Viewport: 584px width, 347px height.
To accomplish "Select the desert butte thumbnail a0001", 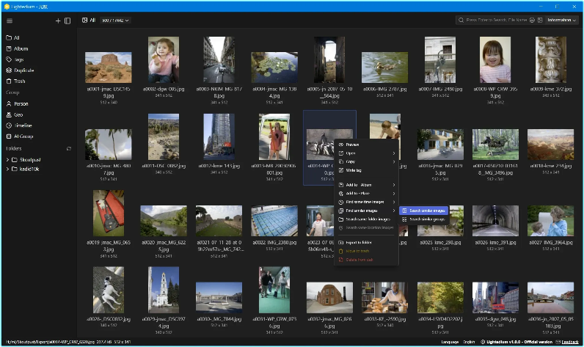I will pyautogui.click(x=109, y=67).
